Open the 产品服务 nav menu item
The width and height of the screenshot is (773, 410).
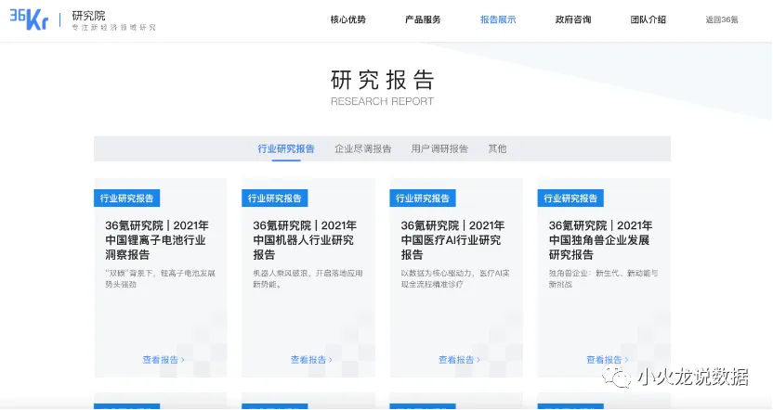(x=423, y=19)
